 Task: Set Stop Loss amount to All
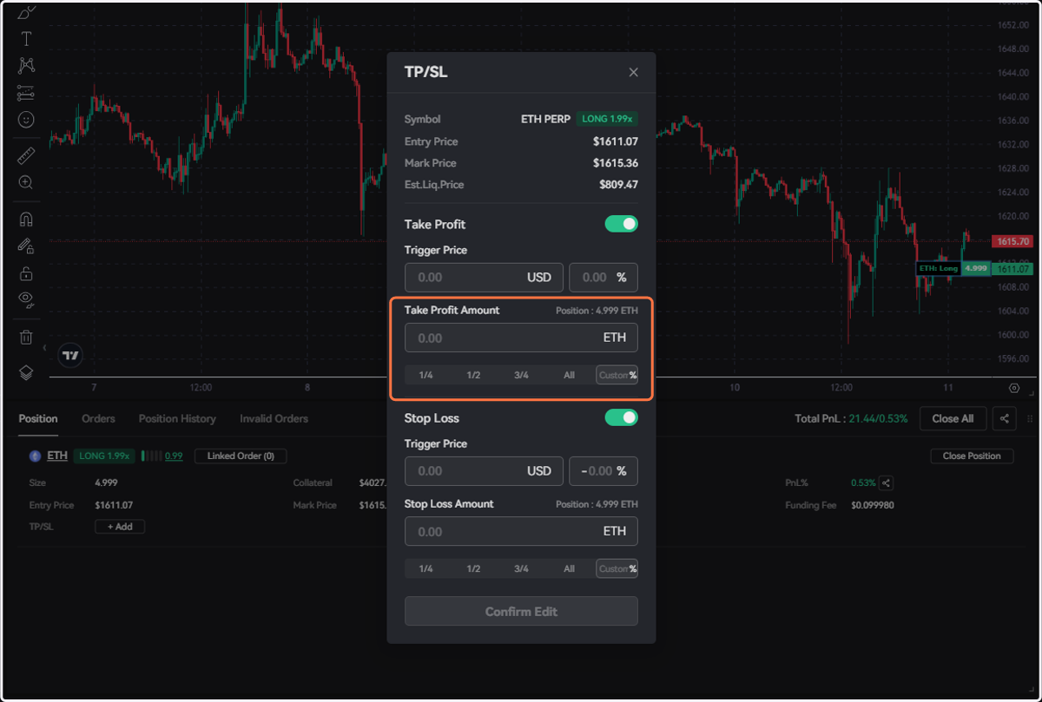click(569, 568)
